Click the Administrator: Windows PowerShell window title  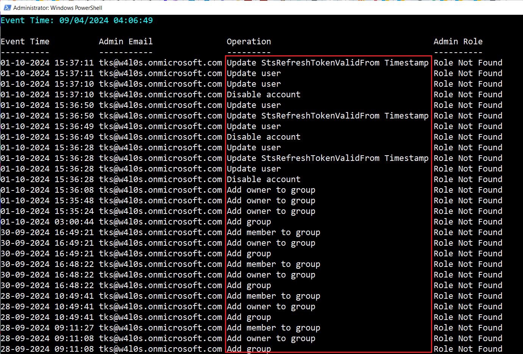[x=58, y=8]
